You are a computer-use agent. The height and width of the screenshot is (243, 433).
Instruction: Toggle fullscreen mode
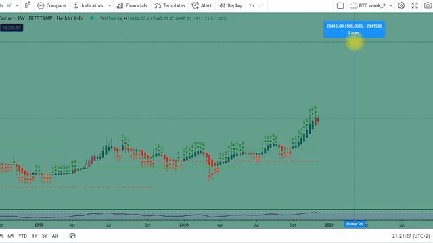(415, 5)
